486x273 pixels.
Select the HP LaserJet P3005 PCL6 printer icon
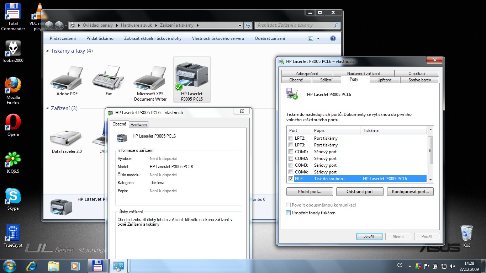[x=192, y=80]
